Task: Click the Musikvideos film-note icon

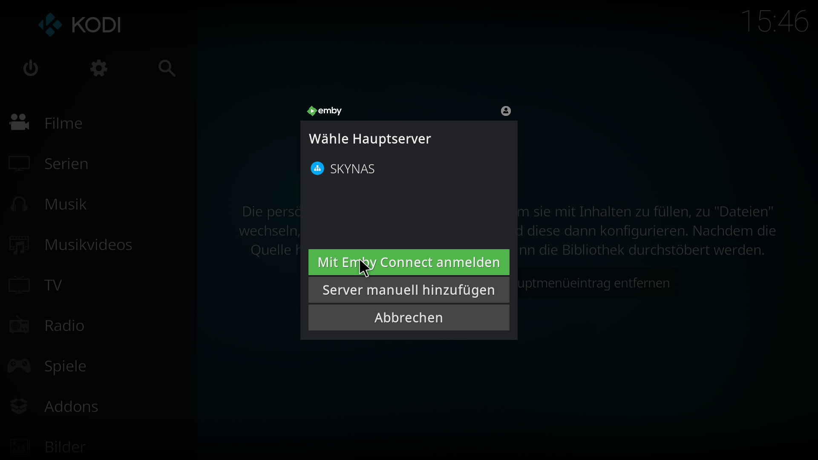Action: (x=19, y=244)
